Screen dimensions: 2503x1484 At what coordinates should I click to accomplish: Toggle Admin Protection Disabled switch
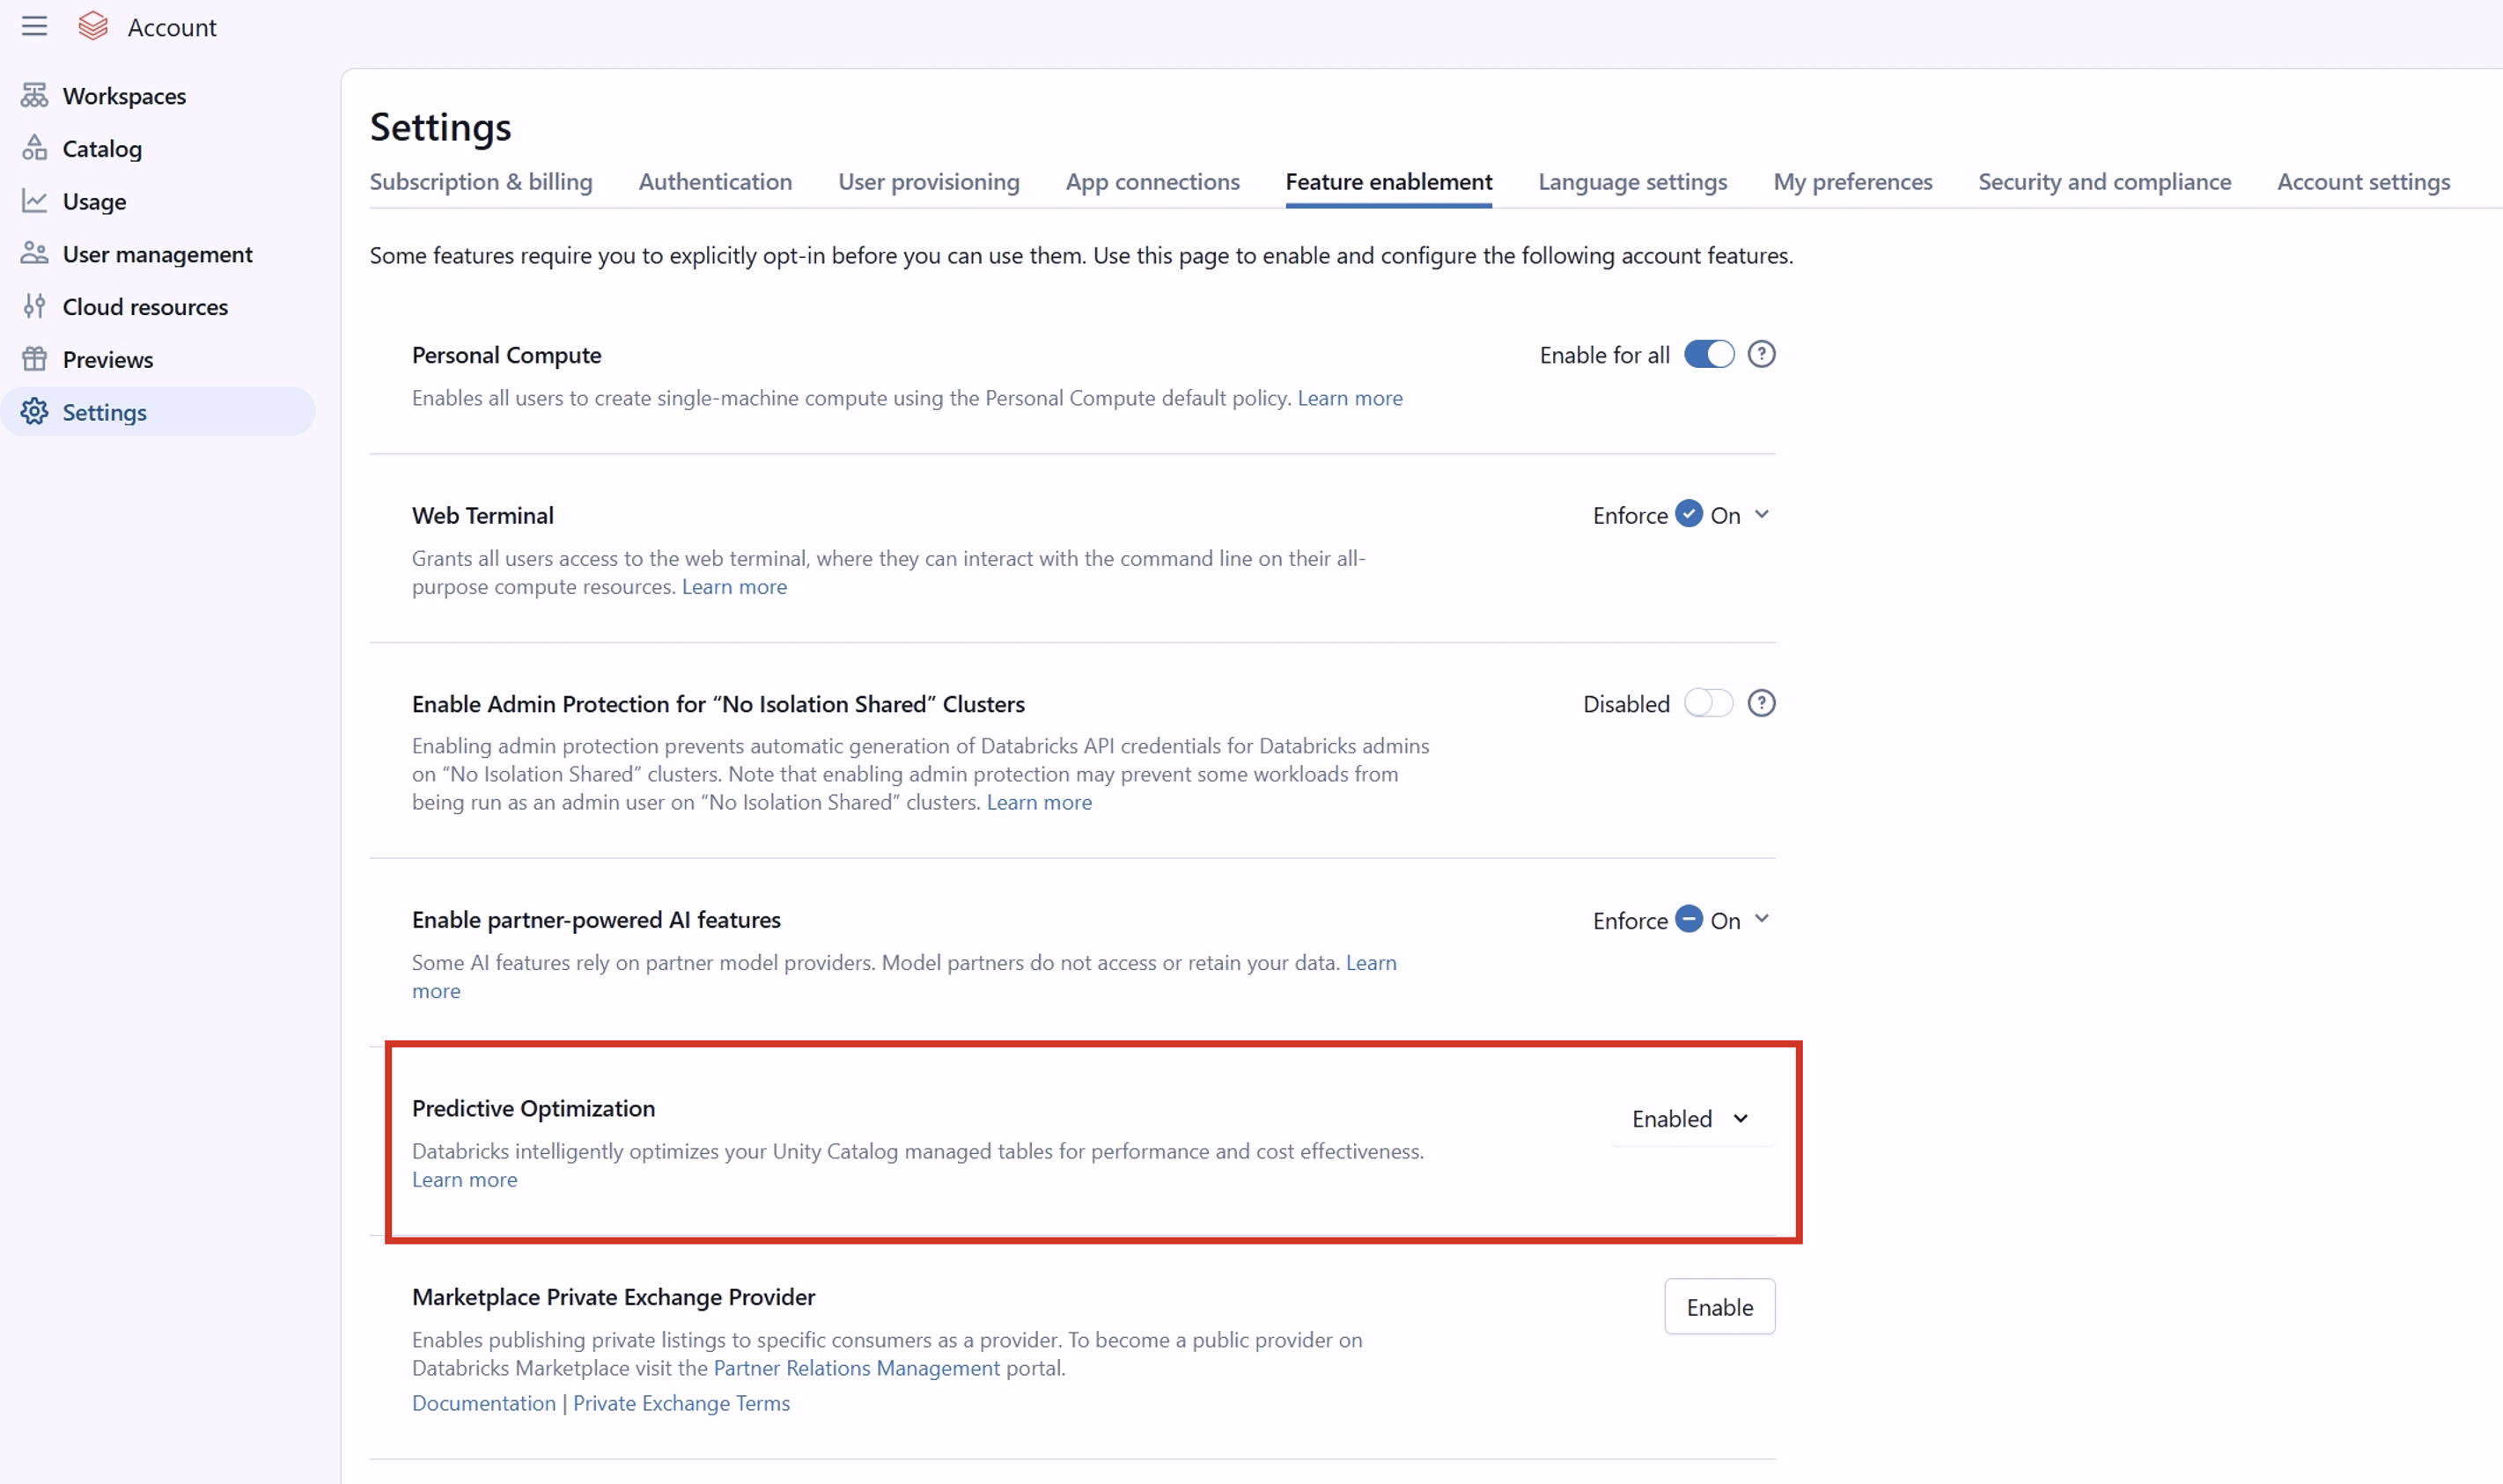[x=1708, y=703]
